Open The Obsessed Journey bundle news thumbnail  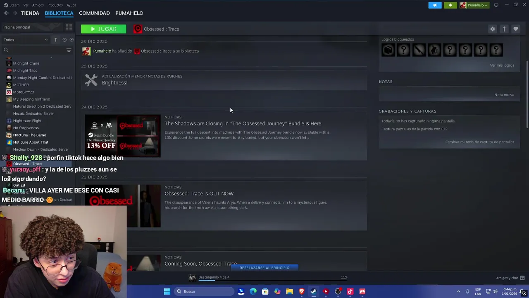[x=123, y=136]
